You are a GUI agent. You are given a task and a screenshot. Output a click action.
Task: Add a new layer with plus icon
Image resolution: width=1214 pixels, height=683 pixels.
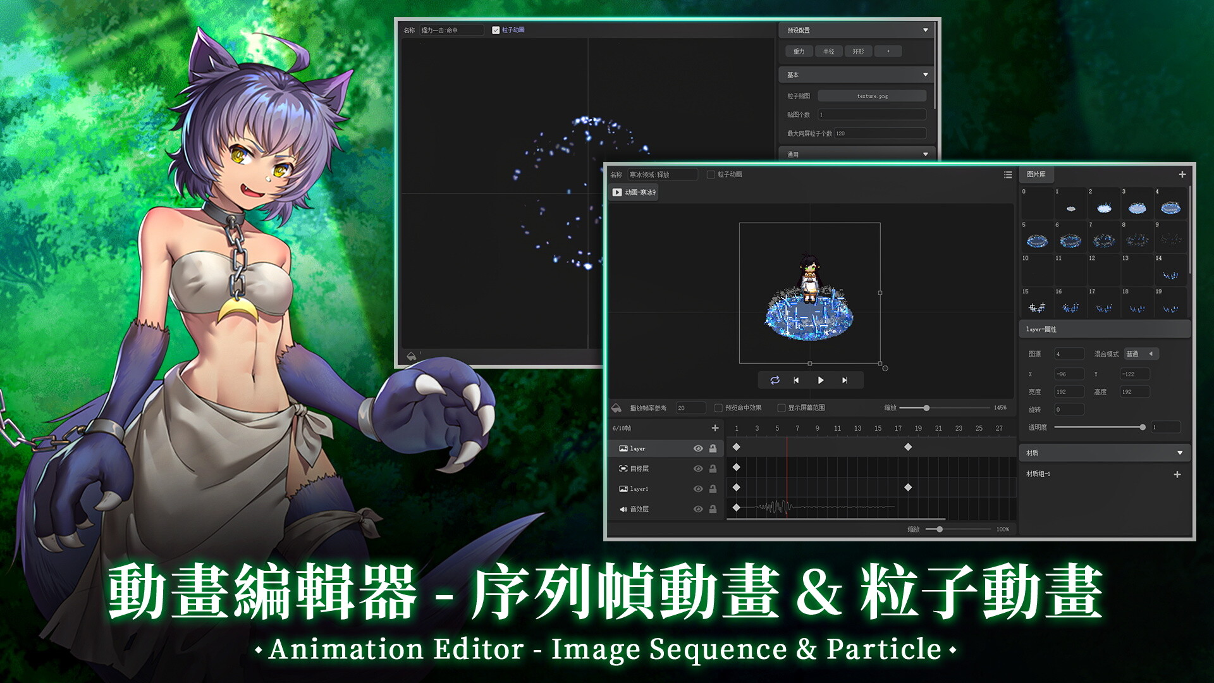coord(715,428)
